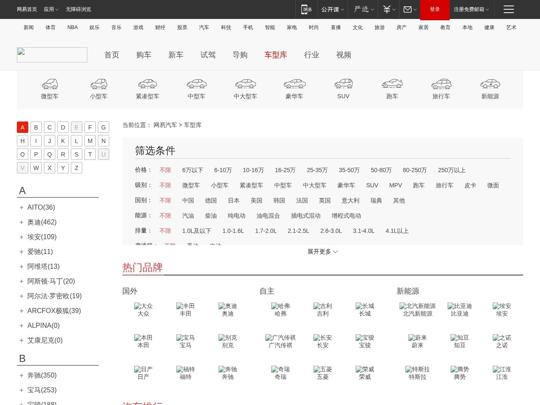The width and height of the screenshot is (540, 405).
Task: Open the 车型库 nav tab
Action: (x=276, y=55)
